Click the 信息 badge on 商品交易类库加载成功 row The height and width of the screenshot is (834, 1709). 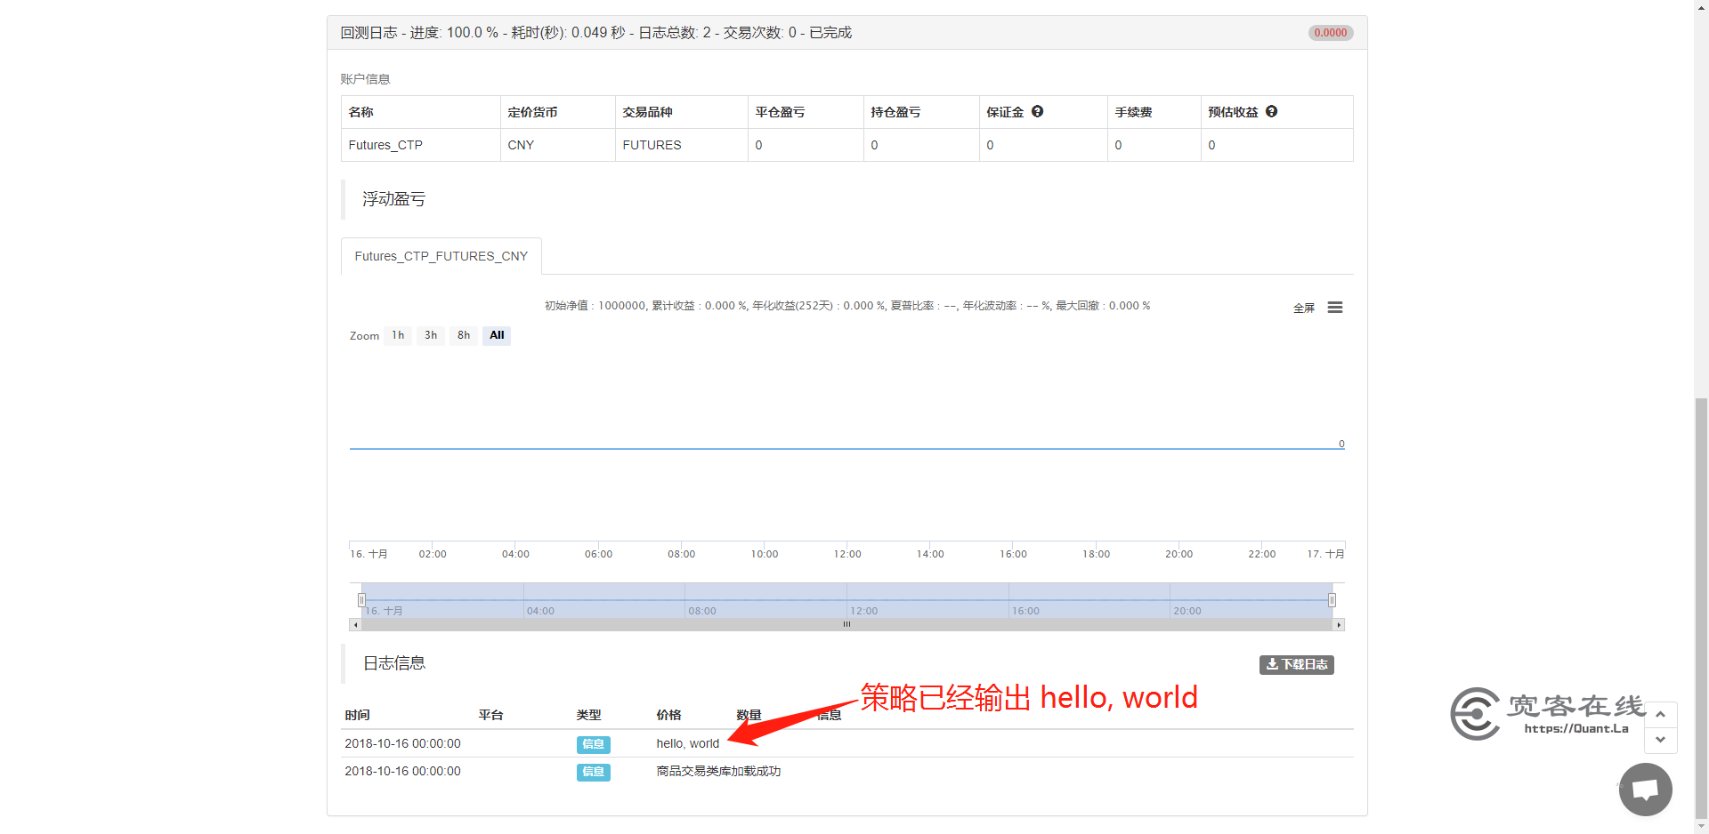(593, 772)
